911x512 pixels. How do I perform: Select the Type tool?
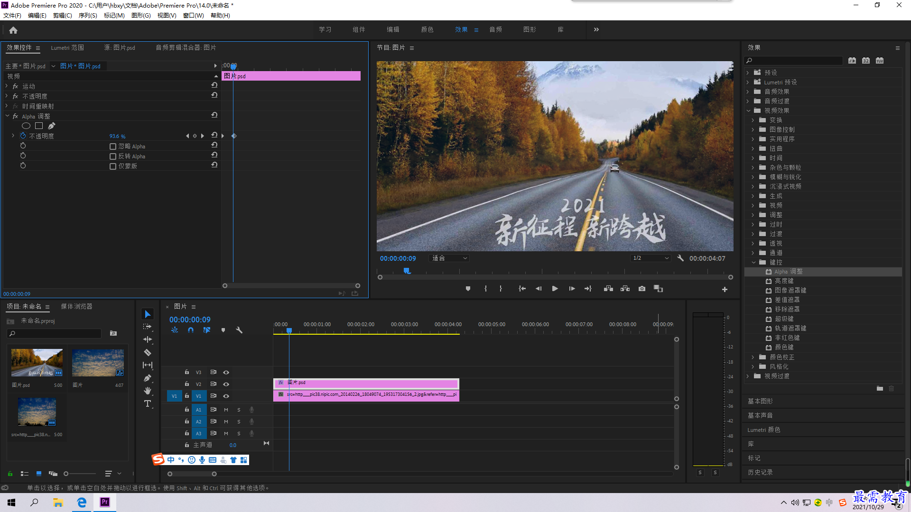pyautogui.click(x=148, y=403)
